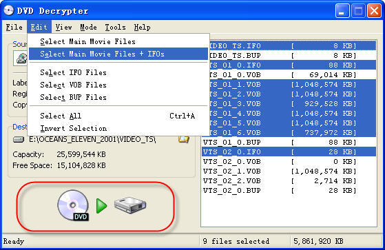Choose Select Main Movie Files + IFOs
The height and width of the screenshot is (250, 385).
118,54
